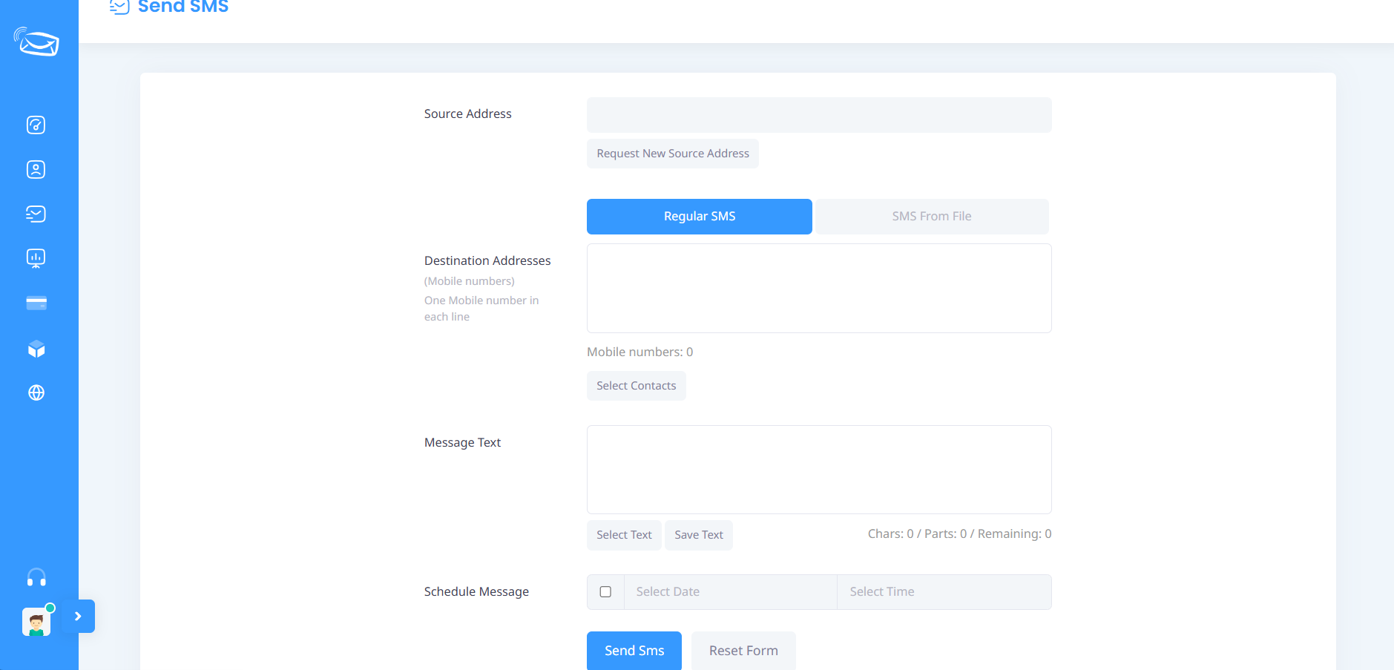Image resolution: width=1394 pixels, height=670 pixels.
Task: Open the Select Date picker field
Action: [731, 592]
